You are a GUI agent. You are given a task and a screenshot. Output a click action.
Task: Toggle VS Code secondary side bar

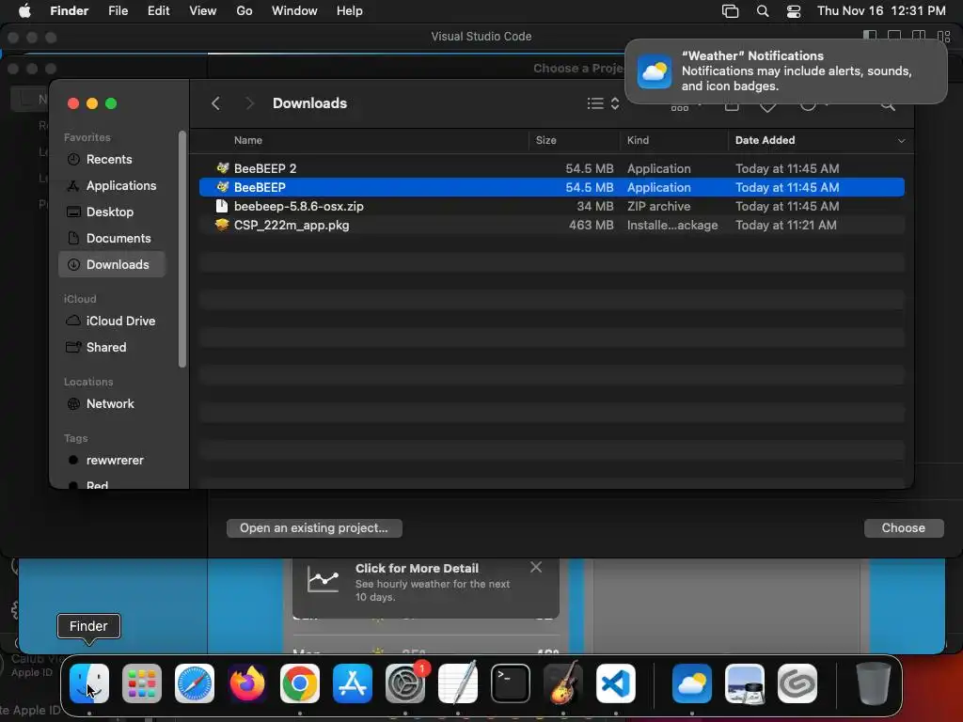click(x=919, y=37)
